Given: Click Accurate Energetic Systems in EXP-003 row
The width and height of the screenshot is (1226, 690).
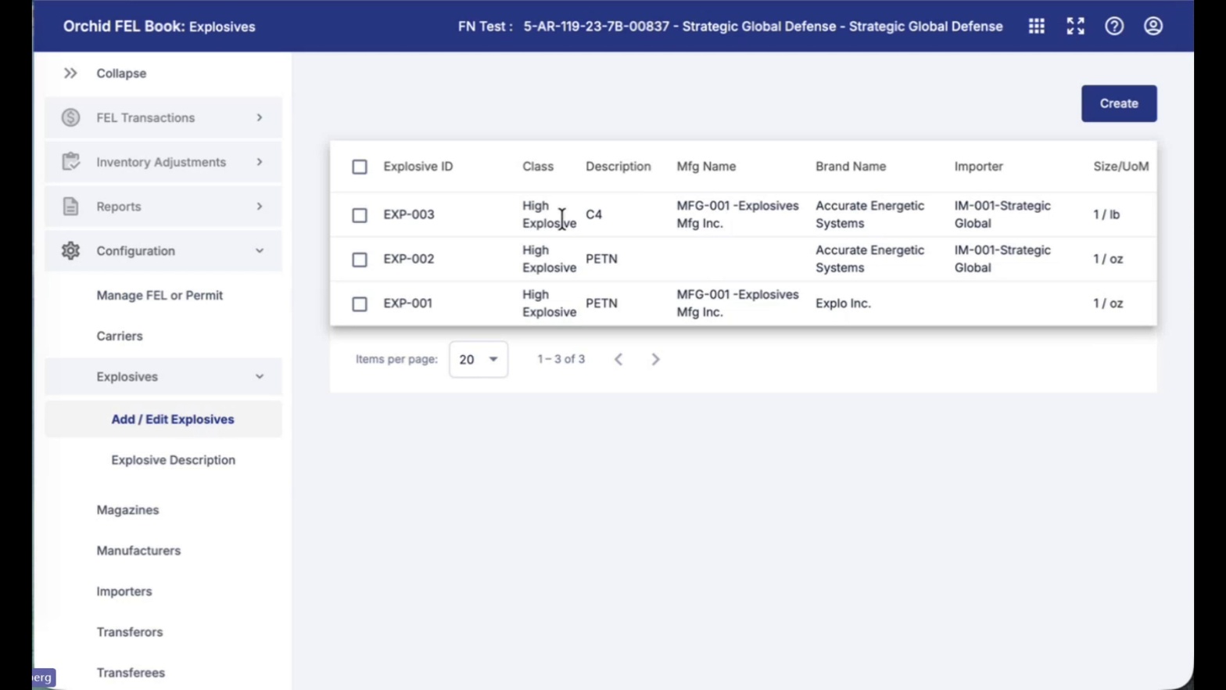Looking at the screenshot, I should [869, 214].
